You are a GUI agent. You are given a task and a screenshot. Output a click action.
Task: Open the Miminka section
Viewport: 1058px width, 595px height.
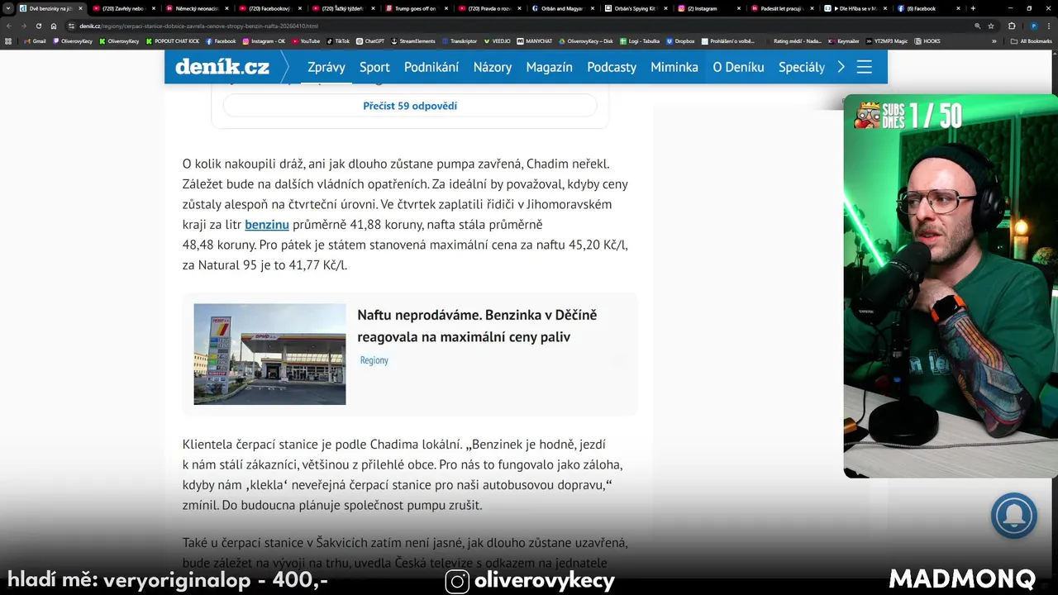point(674,67)
